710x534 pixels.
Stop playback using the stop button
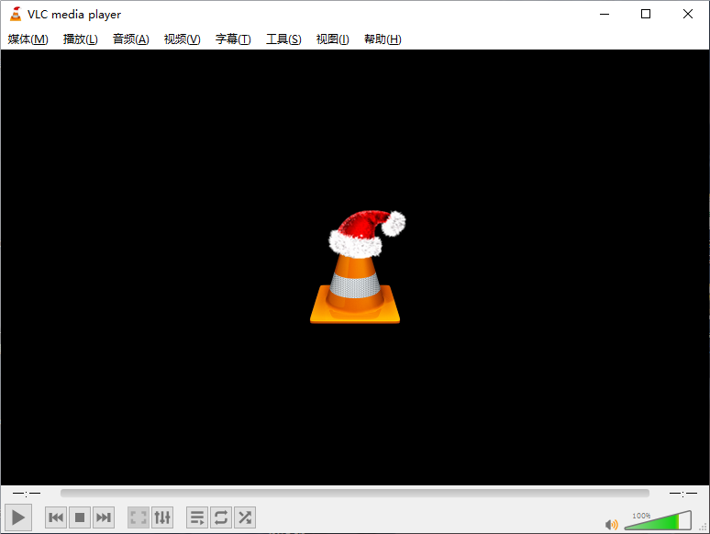coord(80,517)
